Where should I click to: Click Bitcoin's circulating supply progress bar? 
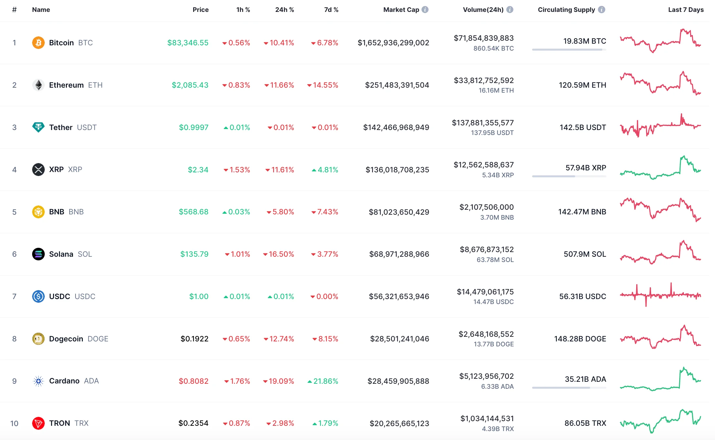(x=569, y=50)
